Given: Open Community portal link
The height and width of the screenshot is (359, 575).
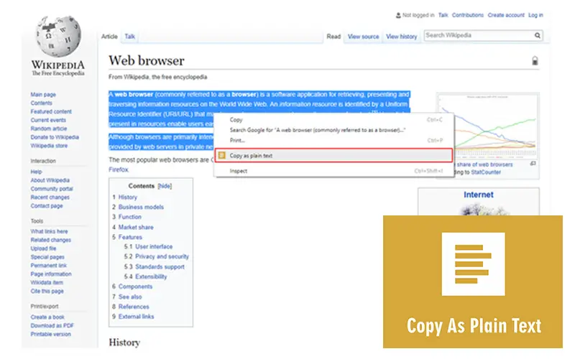Looking at the screenshot, I should [52, 189].
